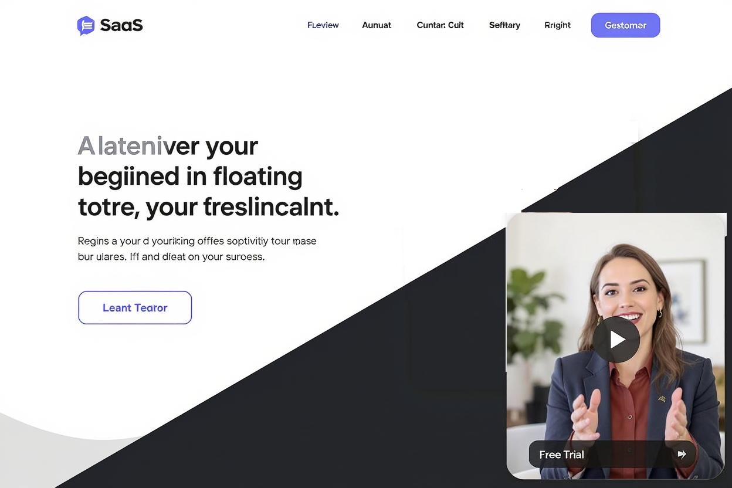The image size is (732, 488).
Task: Click the purple Gestomer button
Action: click(x=625, y=25)
